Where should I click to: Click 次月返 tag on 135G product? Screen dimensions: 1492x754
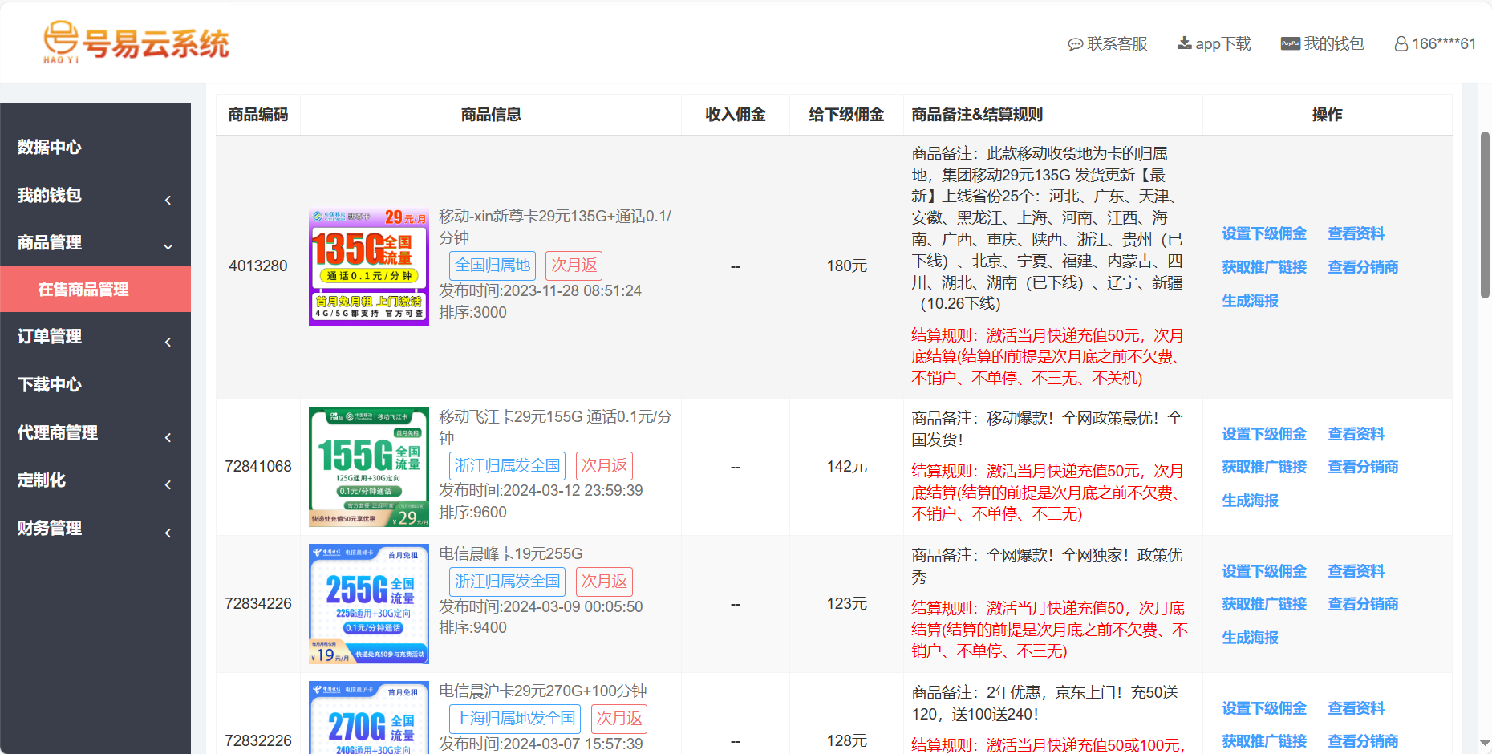click(574, 266)
